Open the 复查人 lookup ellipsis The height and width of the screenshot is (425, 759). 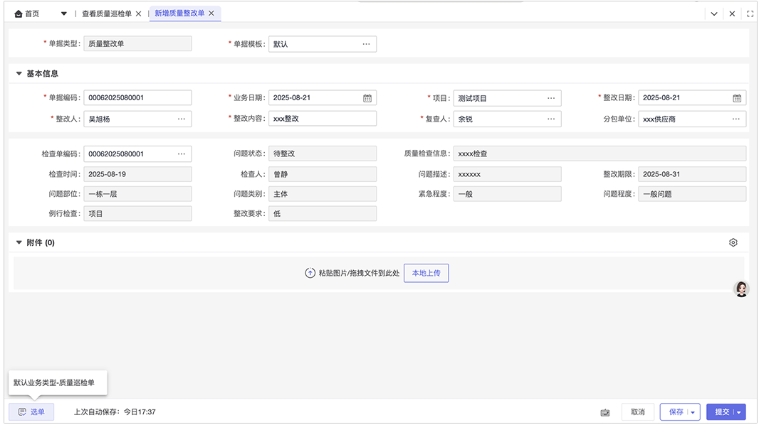(x=551, y=119)
